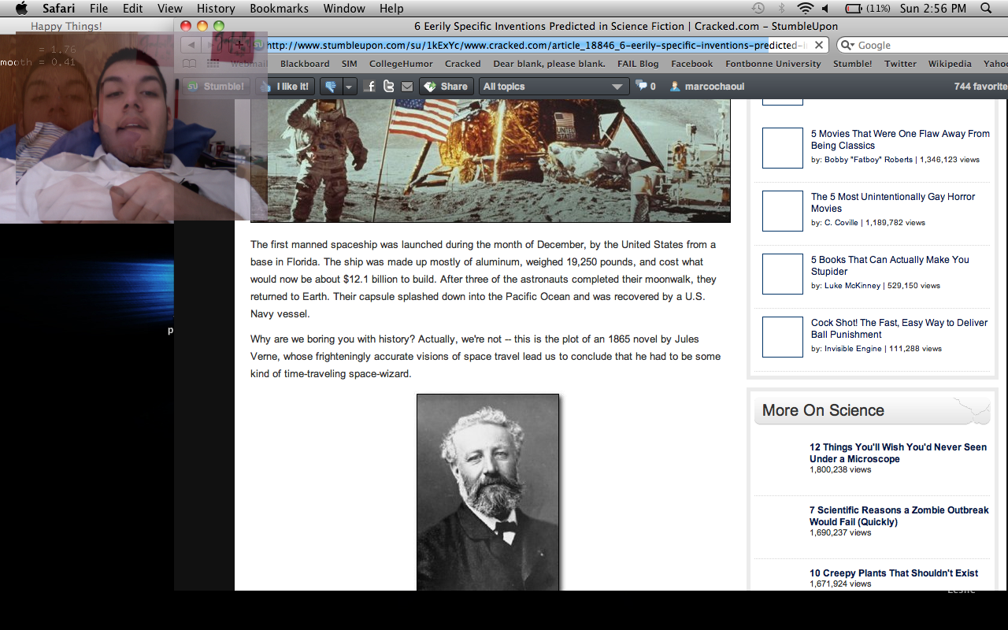Viewport: 1008px width, 630px height.
Task: Open the comments speech bubble icon
Action: tap(642, 86)
